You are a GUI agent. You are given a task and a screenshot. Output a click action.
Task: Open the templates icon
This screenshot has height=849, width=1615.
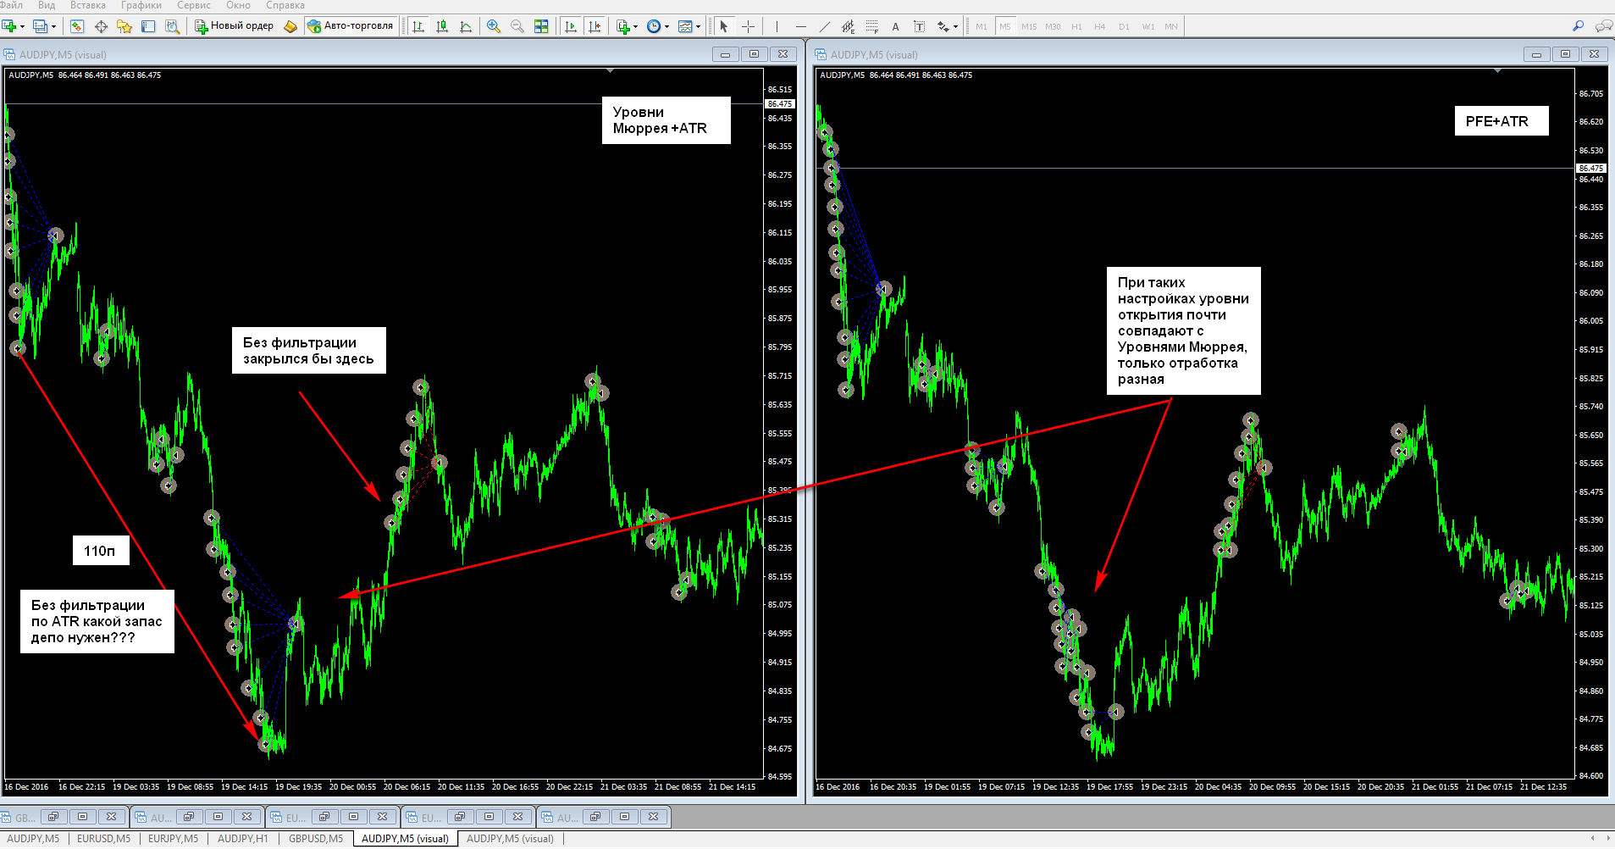[x=685, y=26]
